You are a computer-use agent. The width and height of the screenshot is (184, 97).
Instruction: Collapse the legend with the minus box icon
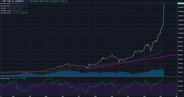2,1
